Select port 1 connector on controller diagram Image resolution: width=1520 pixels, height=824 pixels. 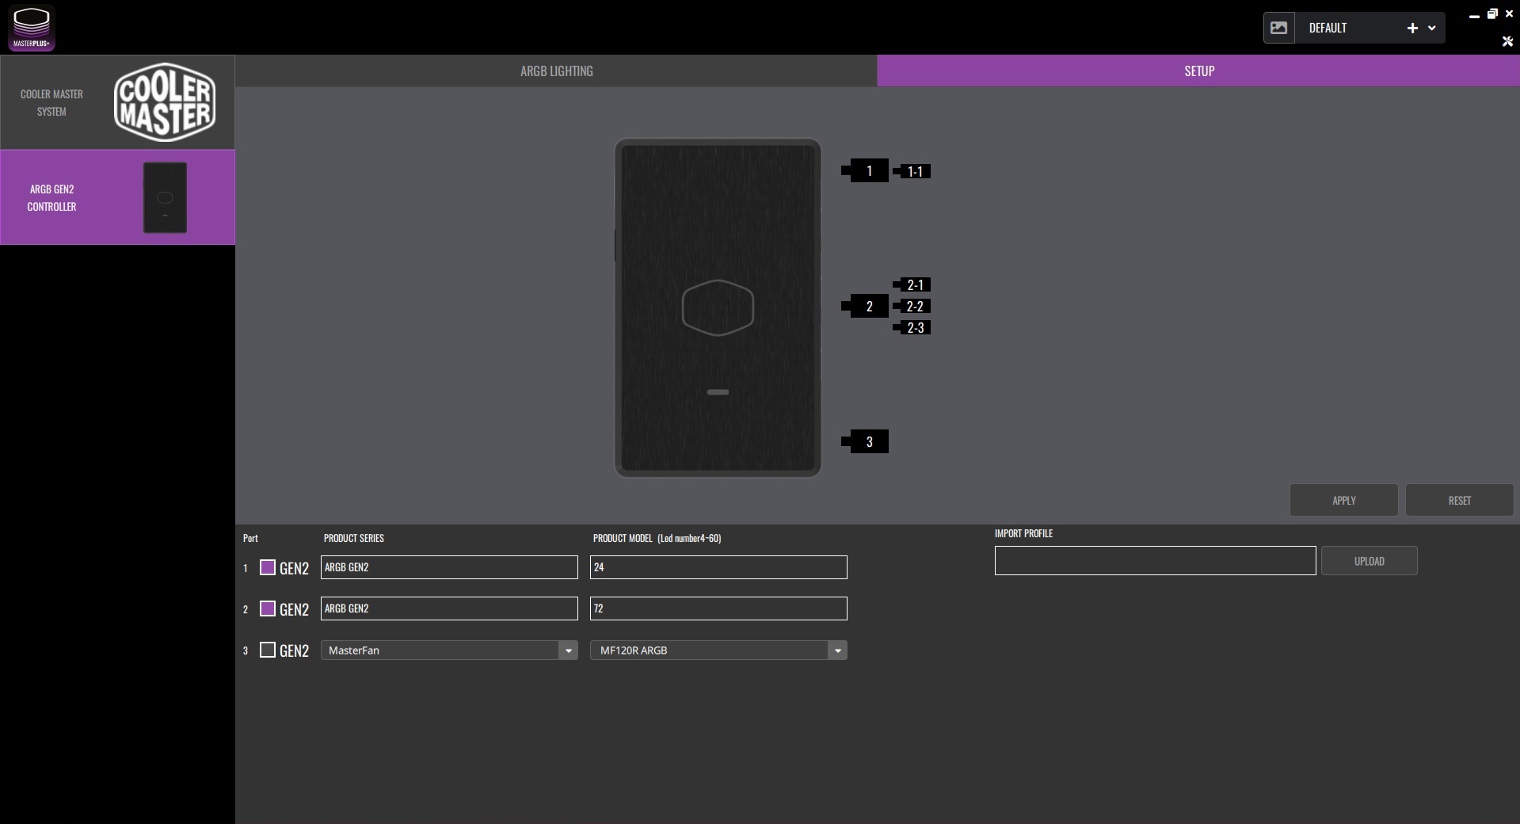868,171
